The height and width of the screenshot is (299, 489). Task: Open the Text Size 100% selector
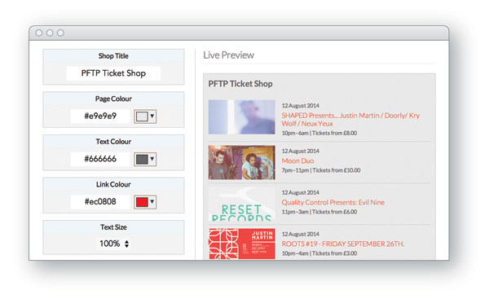(113, 244)
